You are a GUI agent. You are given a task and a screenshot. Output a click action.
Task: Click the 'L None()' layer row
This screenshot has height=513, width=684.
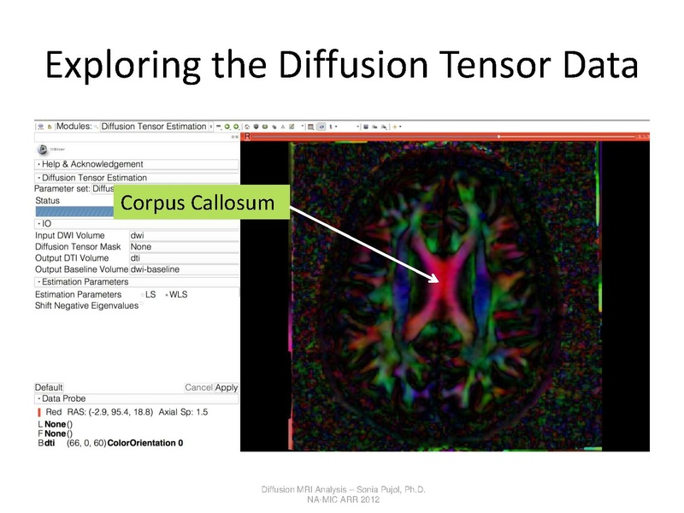(56, 424)
